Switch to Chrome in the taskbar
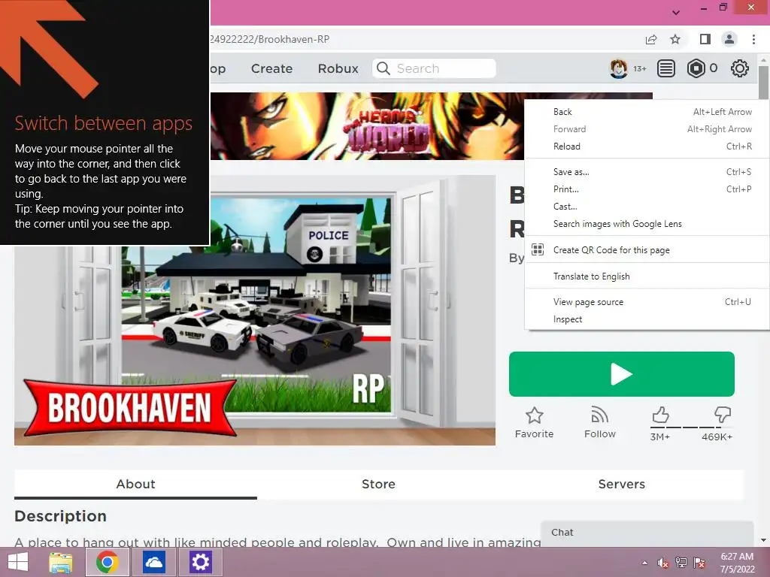770x577 pixels. coord(108,562)
